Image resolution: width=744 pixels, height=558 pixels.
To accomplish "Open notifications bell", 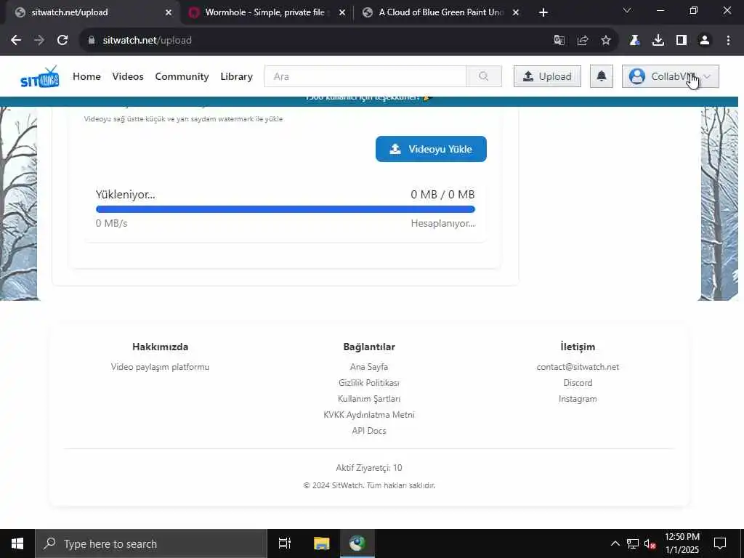I will tap(601, 76).
